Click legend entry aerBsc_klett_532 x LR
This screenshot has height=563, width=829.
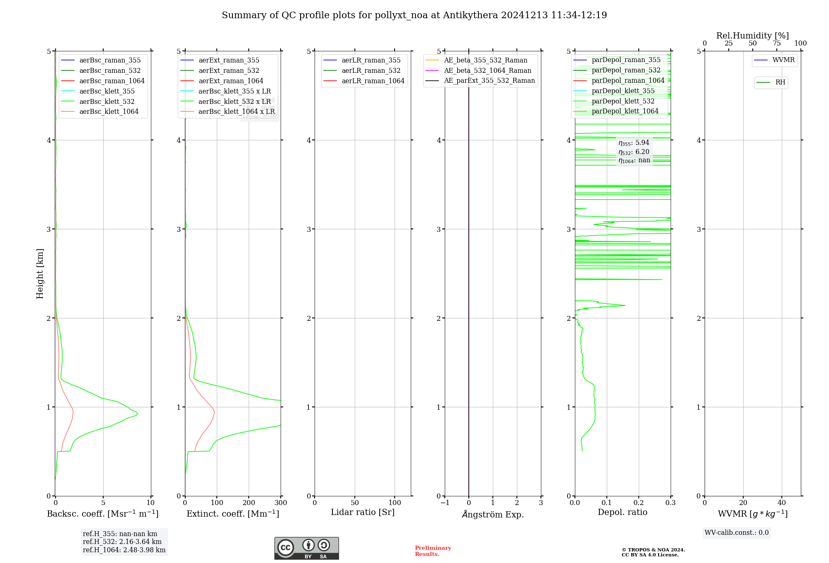226,102
